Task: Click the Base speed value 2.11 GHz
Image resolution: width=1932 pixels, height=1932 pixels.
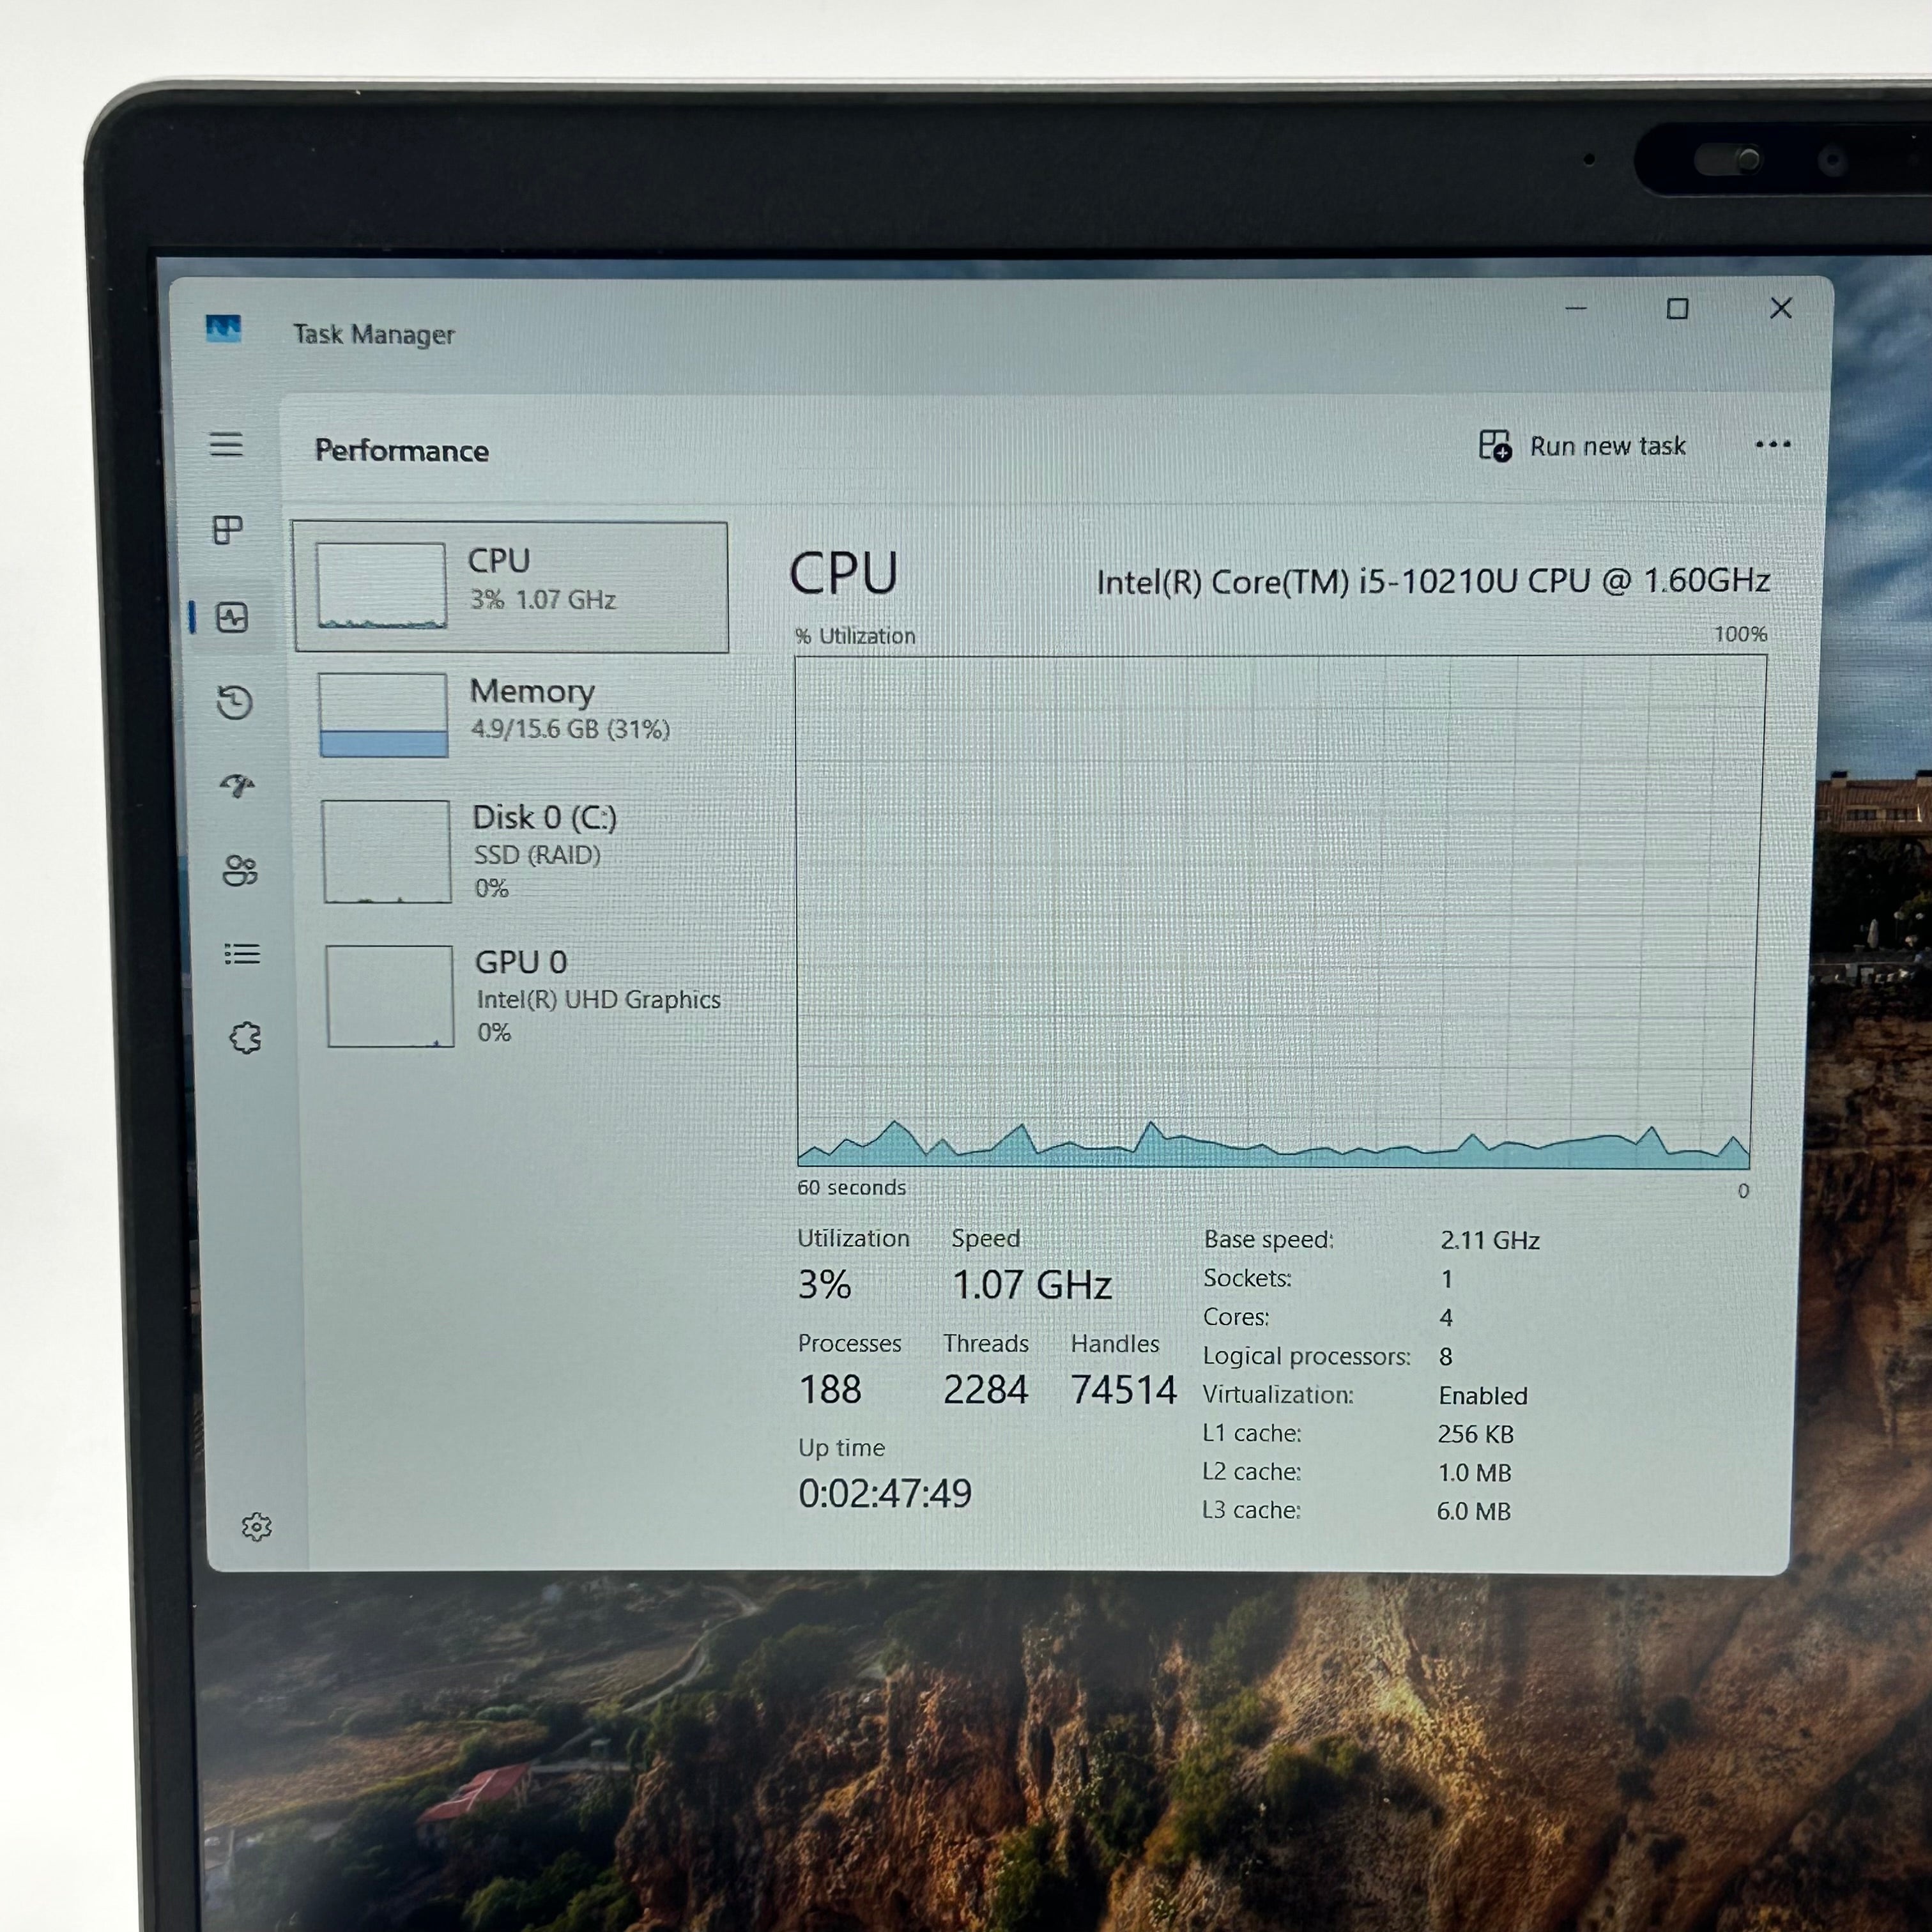Action: point(1490,1240)
